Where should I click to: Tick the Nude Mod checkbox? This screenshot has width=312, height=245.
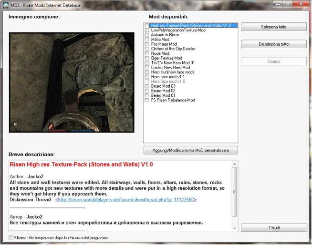pos(146,53)
